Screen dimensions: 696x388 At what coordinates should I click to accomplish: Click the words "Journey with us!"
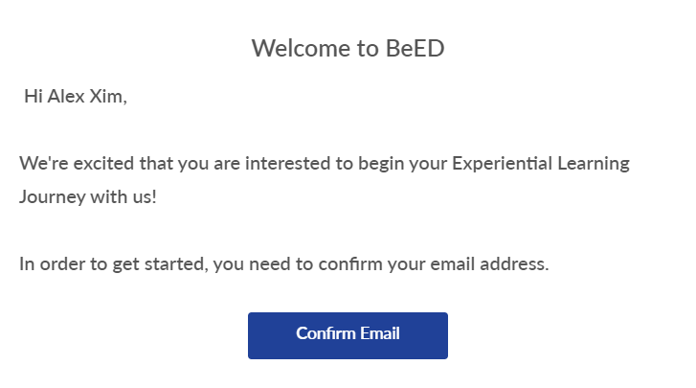tap(87, 197)
